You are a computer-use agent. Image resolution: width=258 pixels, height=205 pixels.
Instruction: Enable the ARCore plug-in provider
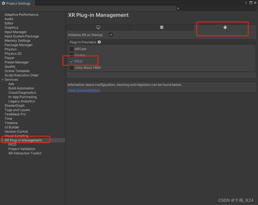coord(72,49)
